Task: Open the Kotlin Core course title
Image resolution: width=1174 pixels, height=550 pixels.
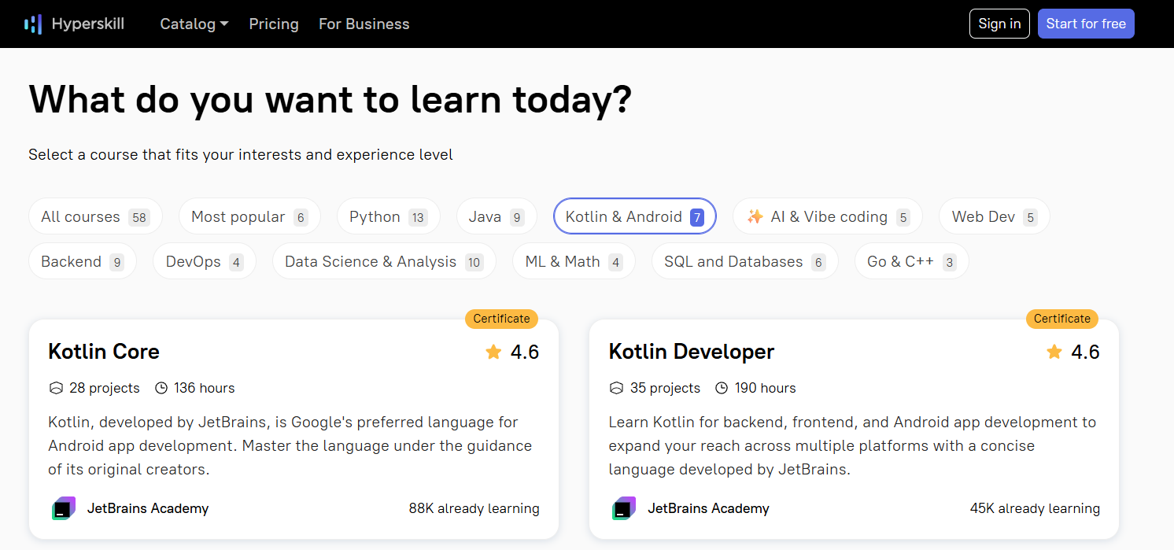Action: pyautogui.click(x=104, y=352)
